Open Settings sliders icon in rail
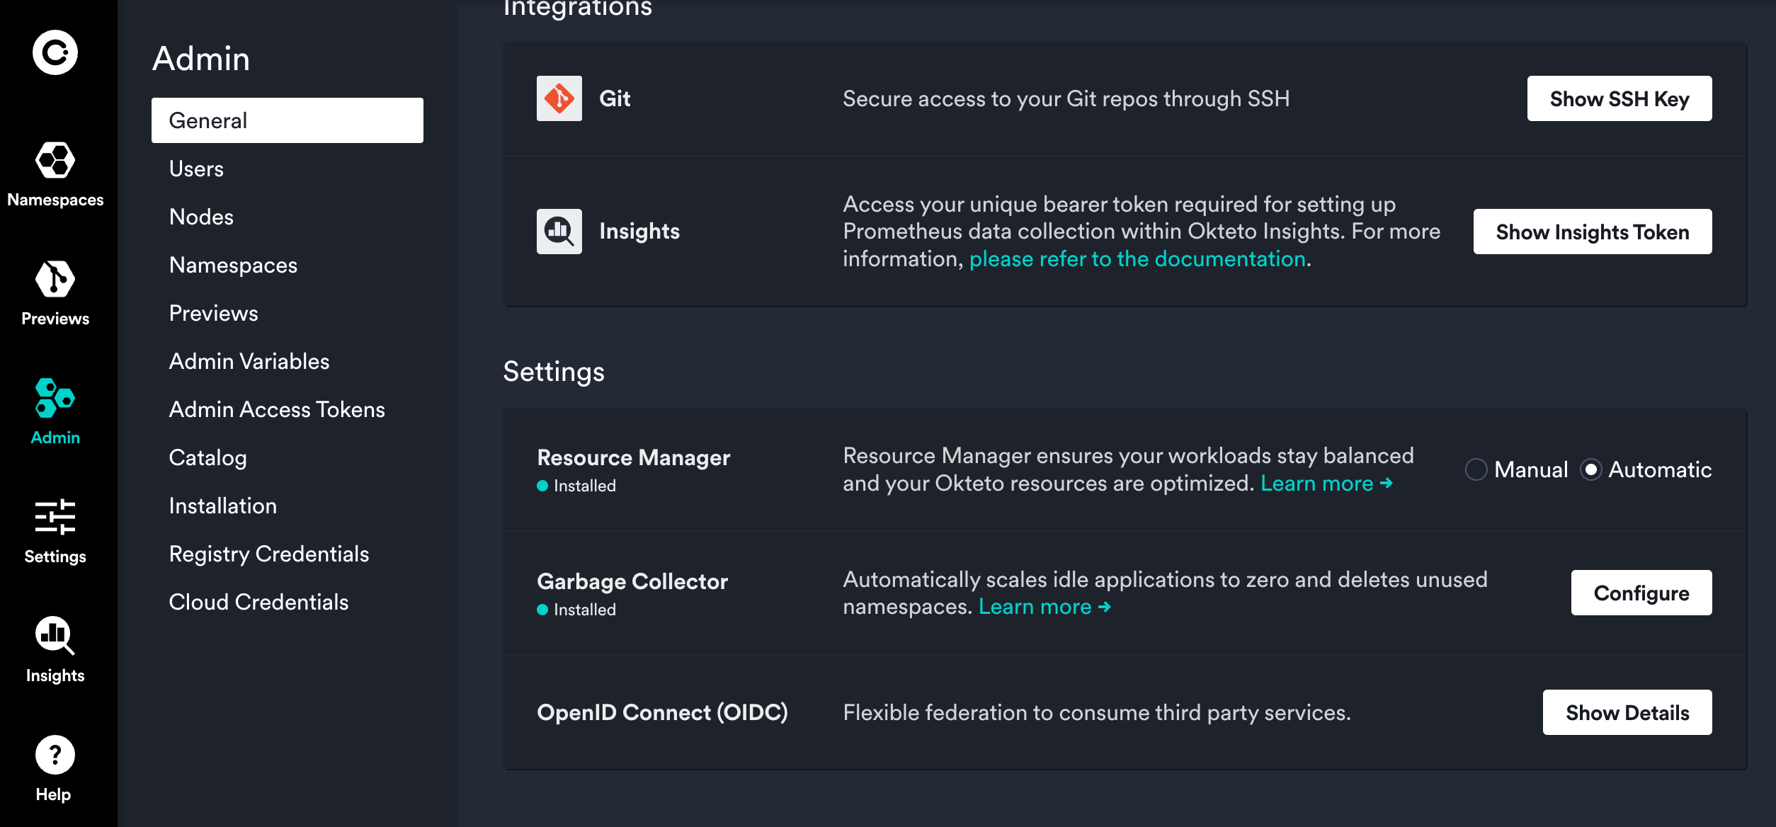This screenshot has width=1776, height=827. tap(55, 517)
